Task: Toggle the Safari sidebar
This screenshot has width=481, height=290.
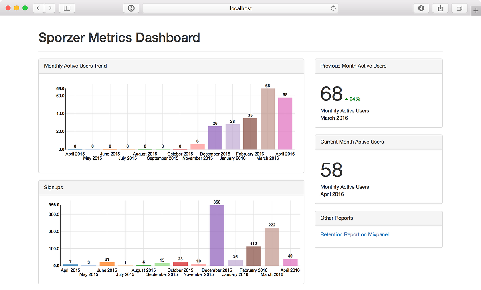Action: click(67, 8)
